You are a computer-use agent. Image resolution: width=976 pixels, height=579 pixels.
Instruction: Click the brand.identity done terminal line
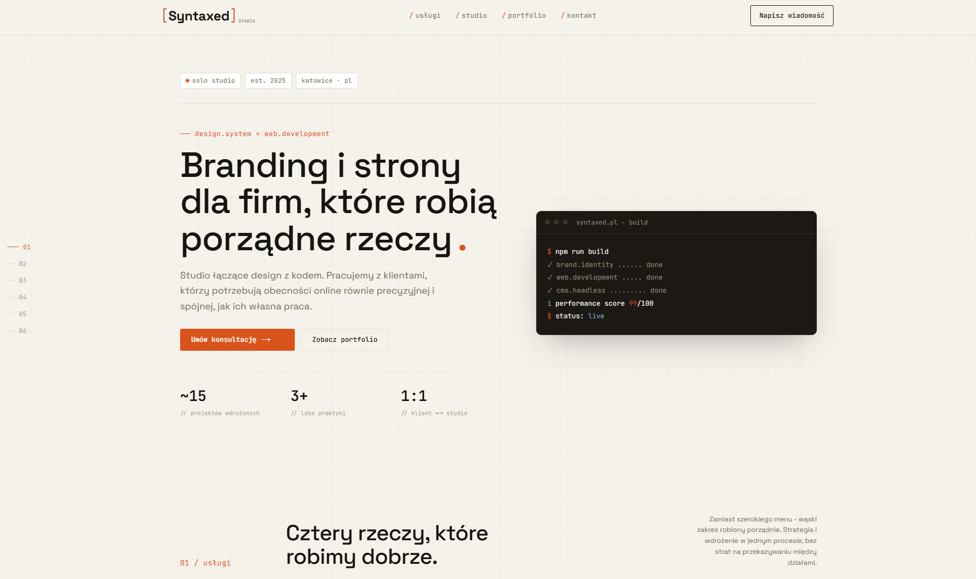[605, 265]
